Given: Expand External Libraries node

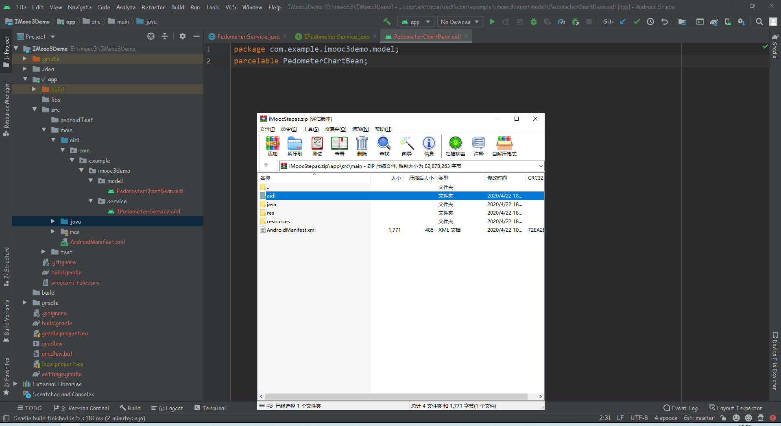Looking at the screenshot, I should coord(15,384).
